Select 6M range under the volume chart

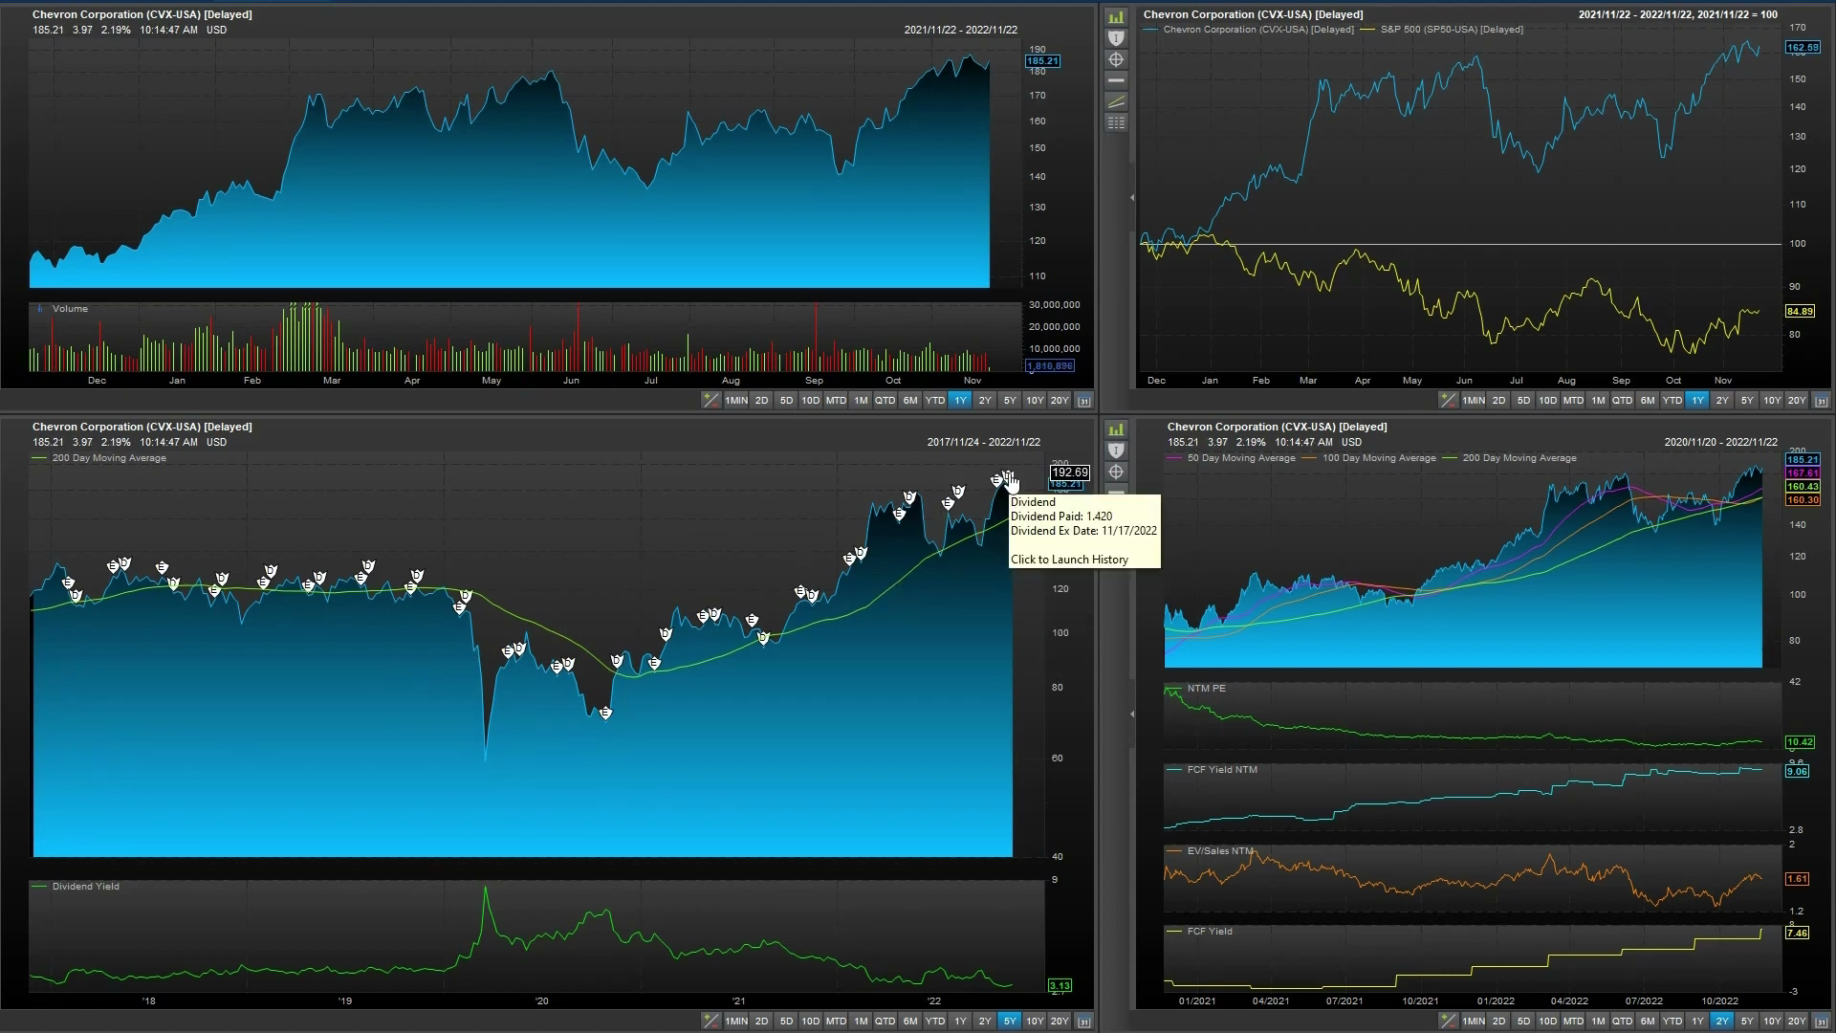pos(910,401)
